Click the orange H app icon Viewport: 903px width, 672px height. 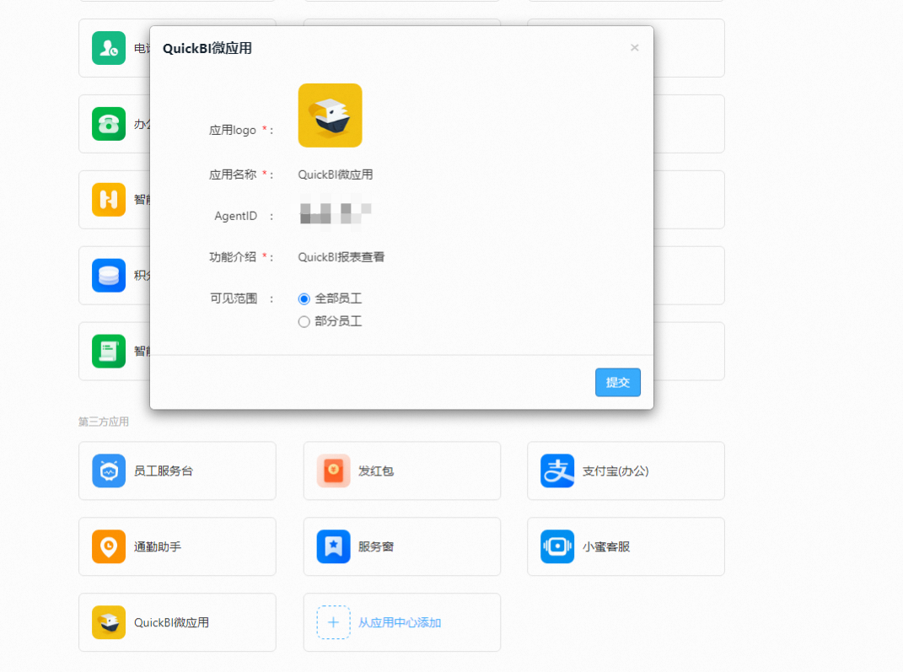109,200
